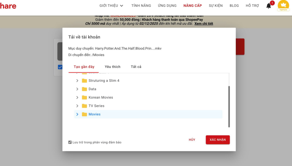Open the VipPoint crown avatar
The image size is (292, 166).
[283, 5]
